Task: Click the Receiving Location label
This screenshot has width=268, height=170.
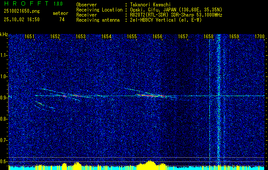Action: pyautogui.click(x=99, y=10)
